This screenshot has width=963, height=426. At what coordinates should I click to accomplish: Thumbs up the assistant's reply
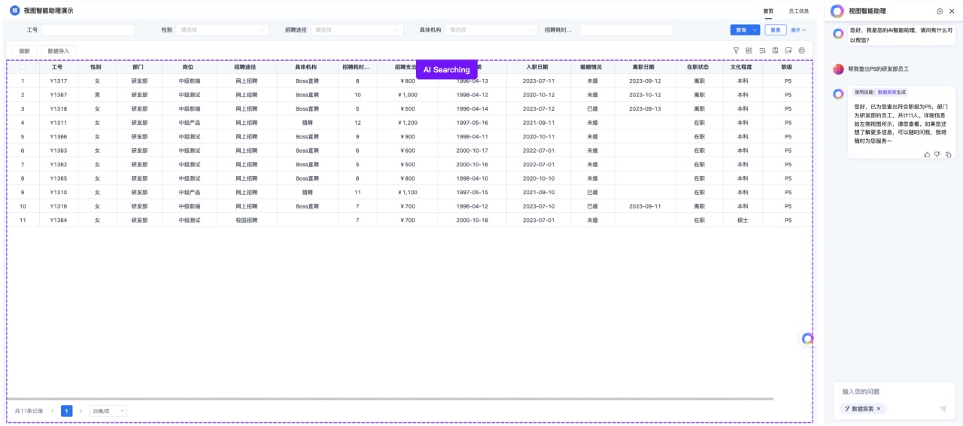tap(927, 154)
